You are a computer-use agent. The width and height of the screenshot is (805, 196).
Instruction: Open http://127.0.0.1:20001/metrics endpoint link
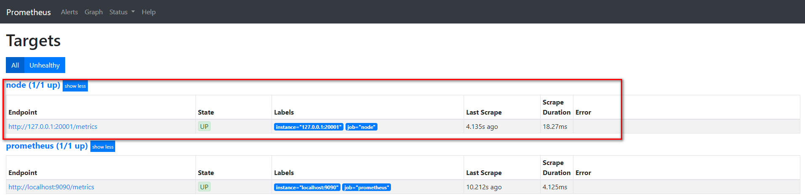(53, 126)
